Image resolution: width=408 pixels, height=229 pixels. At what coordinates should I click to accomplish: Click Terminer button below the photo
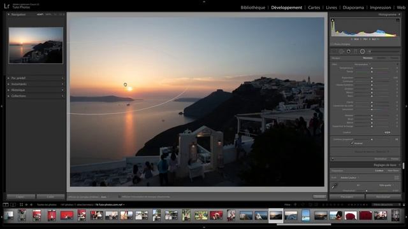click(x=319, y=197)
